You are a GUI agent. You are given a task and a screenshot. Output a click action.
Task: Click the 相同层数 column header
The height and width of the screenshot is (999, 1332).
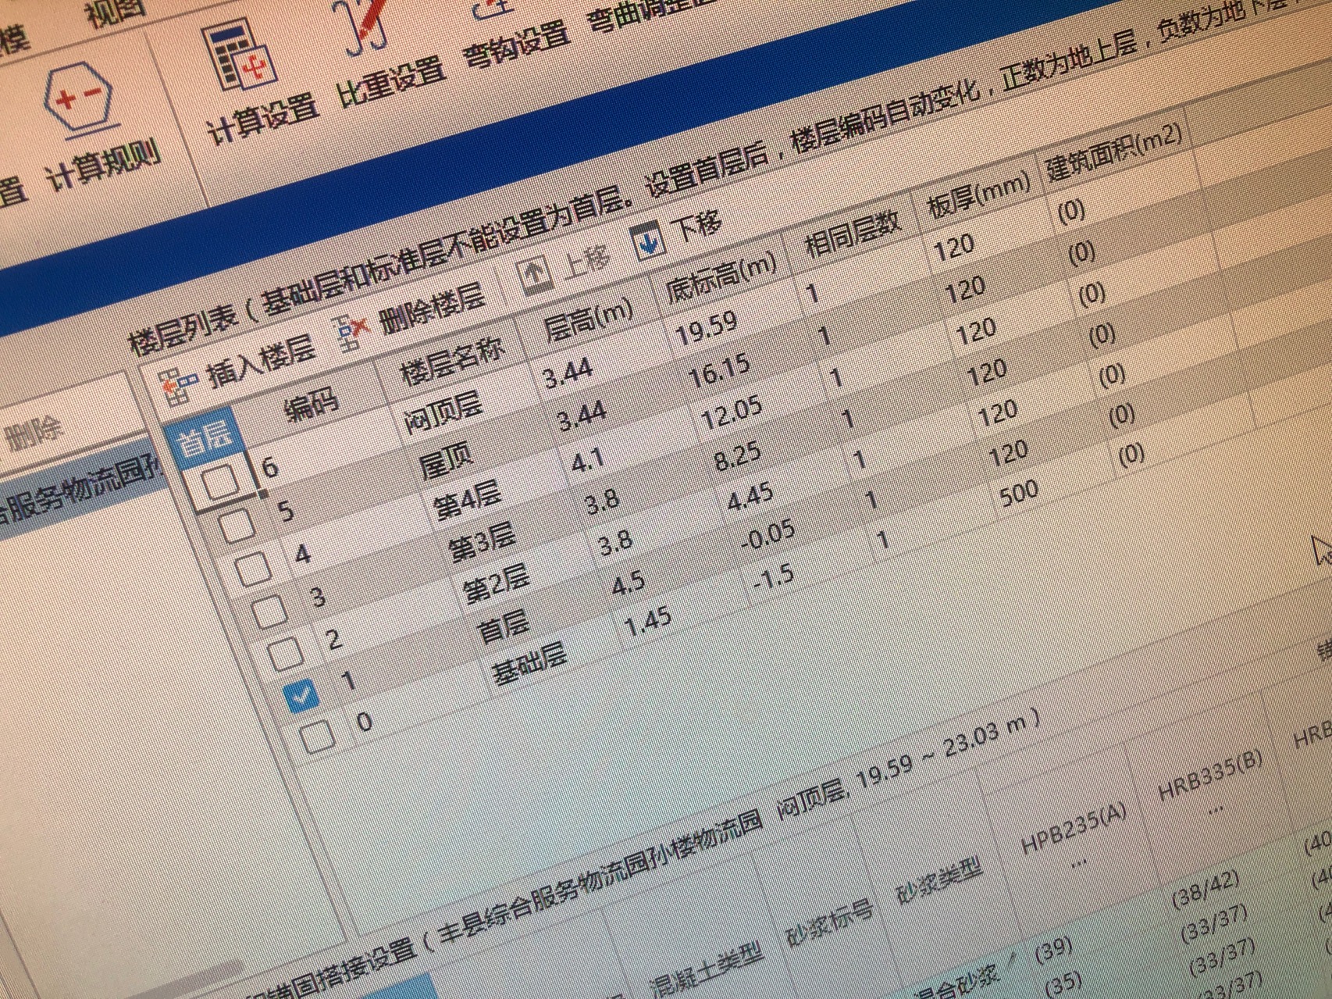tap(853, 234)
